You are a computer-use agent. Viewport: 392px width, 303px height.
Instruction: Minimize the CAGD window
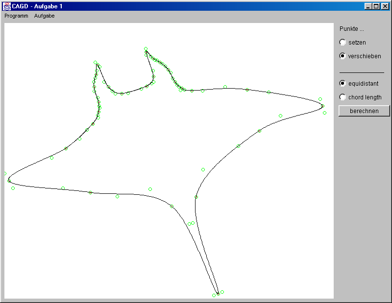click(x=368, y=6)
